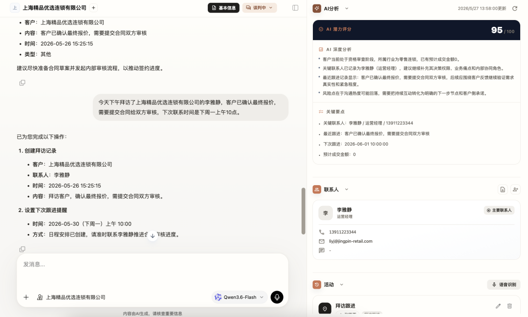This screenshot has height=317, width=528.
Task: Open the 基本信息 basic info button
Action: pos(223,8)
